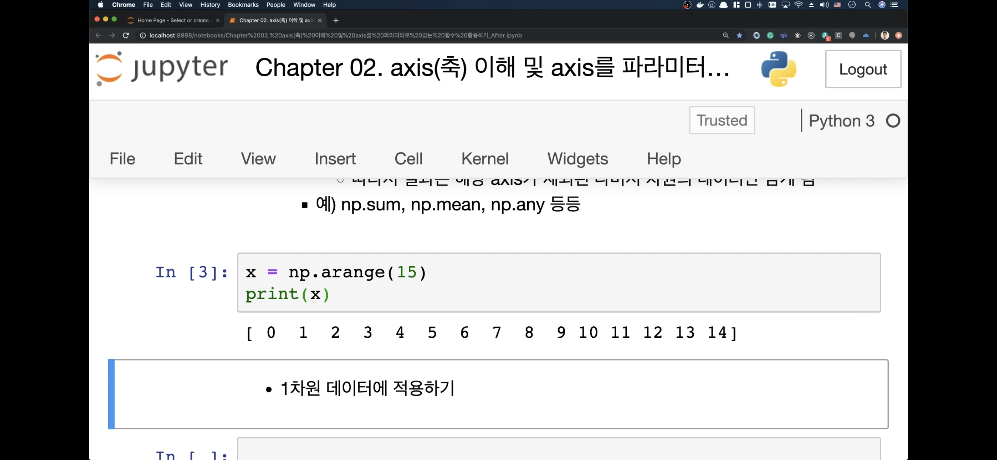Select the markdown cell '1차원 데이터에 적용하기'
This screenshot has height=460, width=997.
[x=498, y=394]
